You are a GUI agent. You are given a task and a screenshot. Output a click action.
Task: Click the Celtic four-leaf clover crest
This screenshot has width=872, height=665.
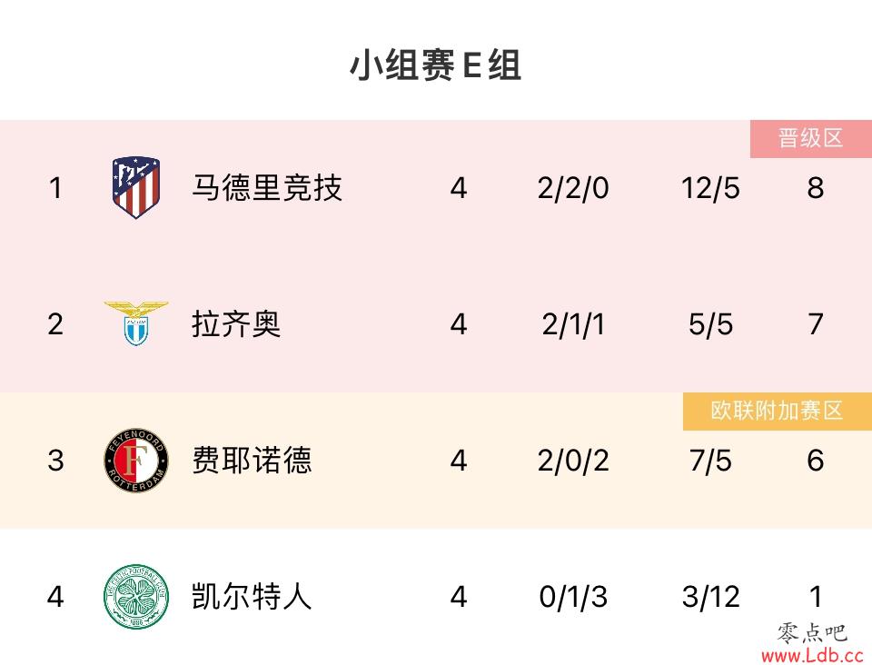coord(136,597)
